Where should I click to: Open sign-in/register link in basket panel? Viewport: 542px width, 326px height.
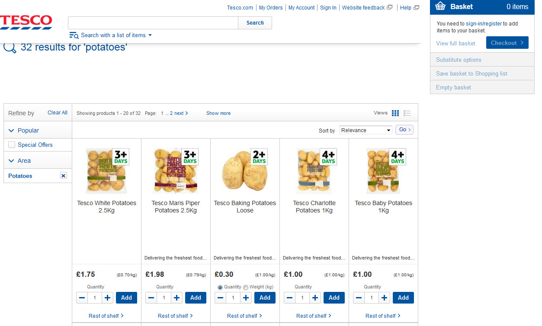click(484, 24)
